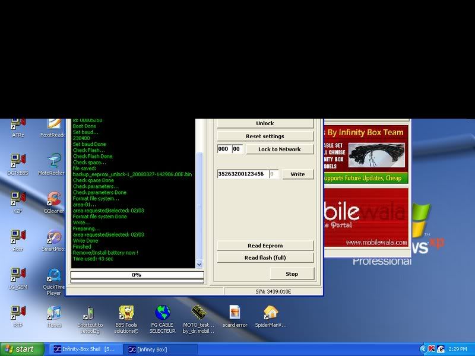The image size is (475, 356).
Task: Launch the LG_GSM desktop shortcut
Action: 18,279
